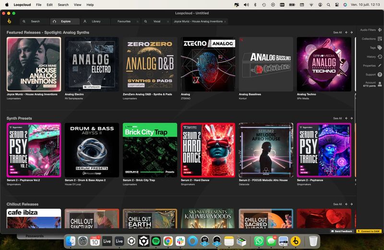Open Finder from the Dock
The height and width of the screenshot is (250, 384).
71,241
